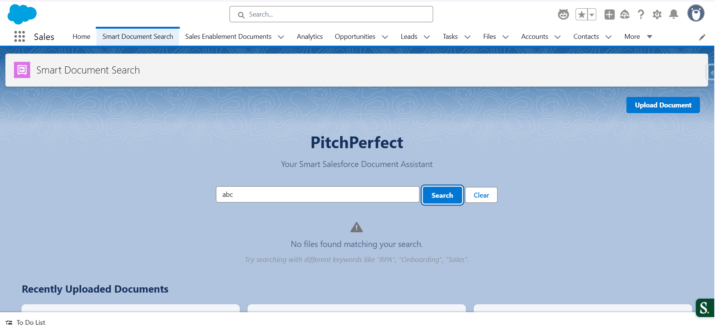Expand the Leads chevron menu
The image size is (715, 325).
[x=427, y=37]
